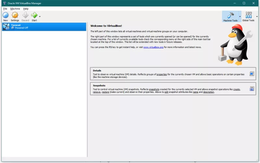Click the Powered Off status icon
Viewport: 260px width, 163px height.
coord(13,28)
